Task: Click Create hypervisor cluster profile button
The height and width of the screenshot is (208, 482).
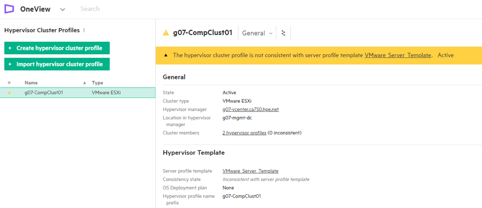Action: click(x=57, y=48)
